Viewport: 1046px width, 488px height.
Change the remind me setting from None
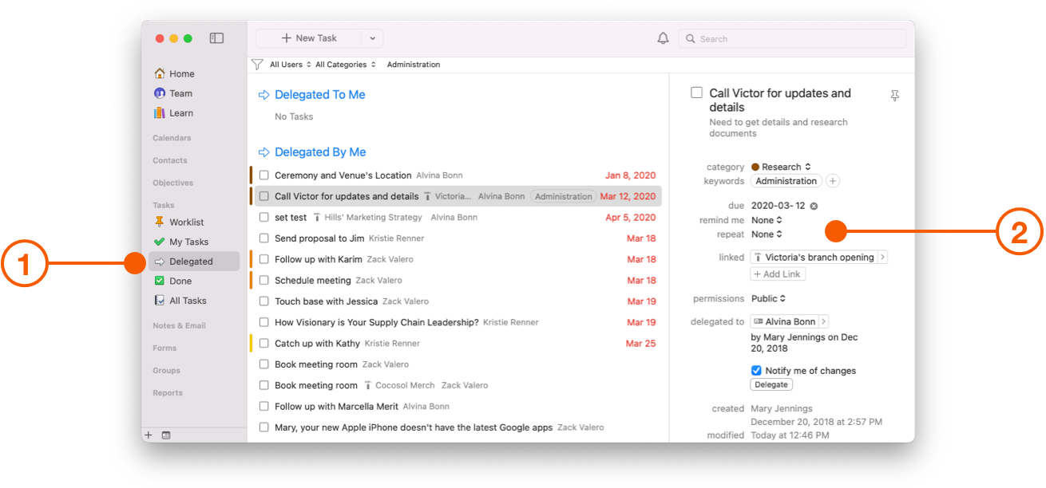click(766, 220)
